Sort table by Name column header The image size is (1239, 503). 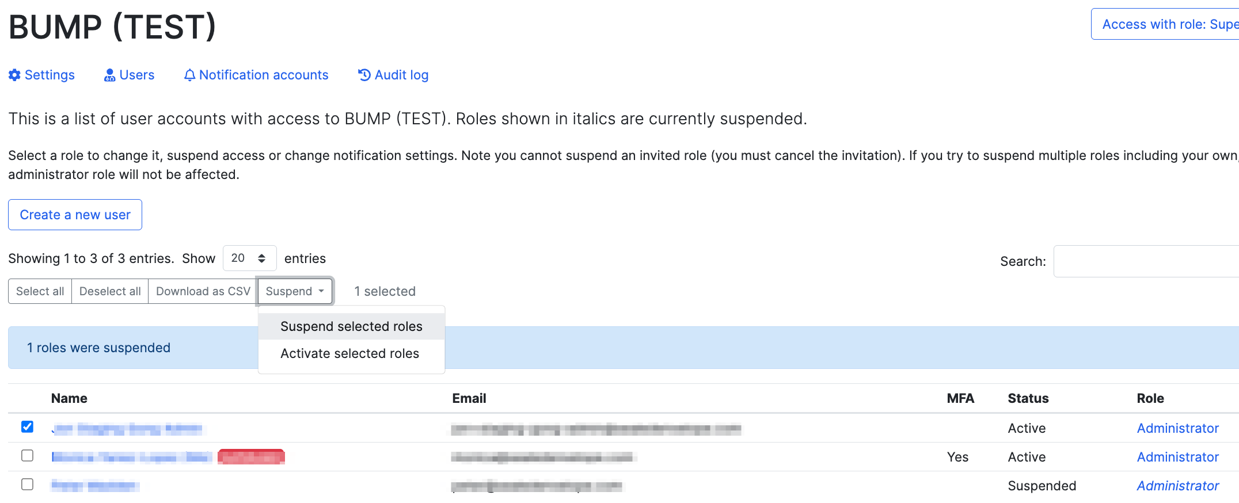pos(69,398)
